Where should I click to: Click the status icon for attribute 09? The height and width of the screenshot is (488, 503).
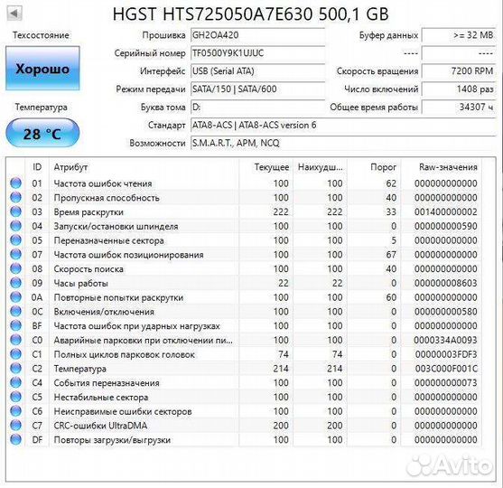pos(15,283)
